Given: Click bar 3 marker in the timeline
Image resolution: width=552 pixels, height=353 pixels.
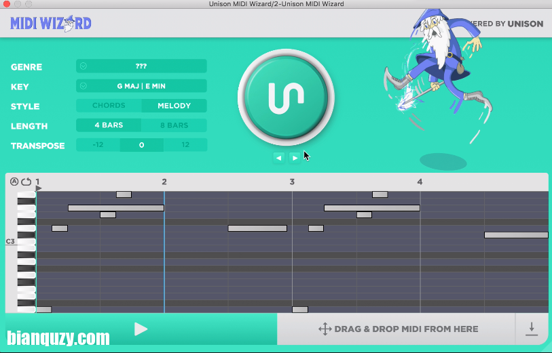Looking at the screenshot, I should click(292, 182).
